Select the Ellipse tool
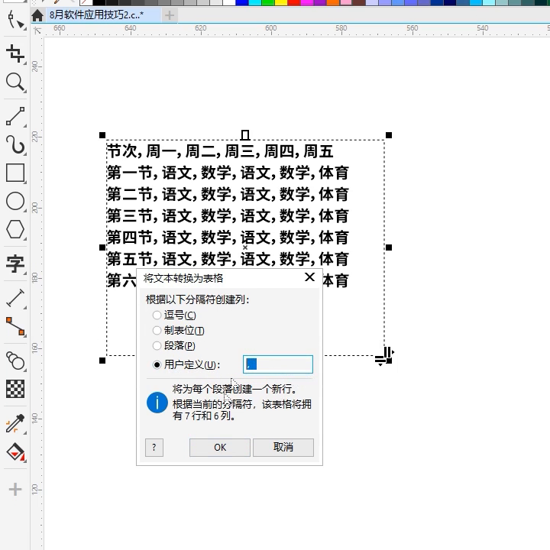Image resolution: width=550 pixels, height=550 pixels. (15, 202)
